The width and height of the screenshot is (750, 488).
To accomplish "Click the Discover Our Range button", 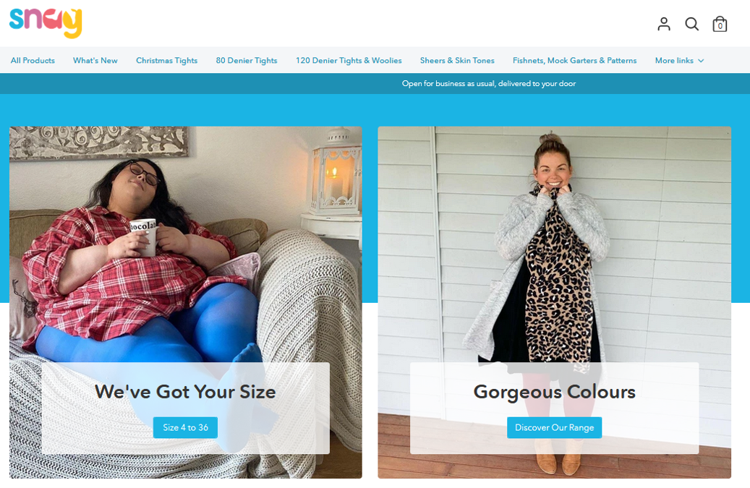I will [555, 427].
